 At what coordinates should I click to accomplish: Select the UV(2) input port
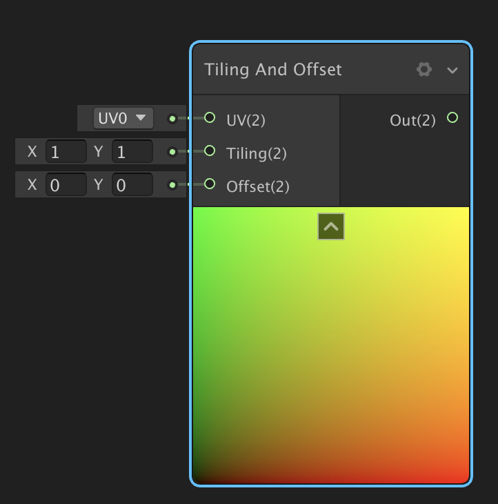pyautogui.click(x=210, y=117)
